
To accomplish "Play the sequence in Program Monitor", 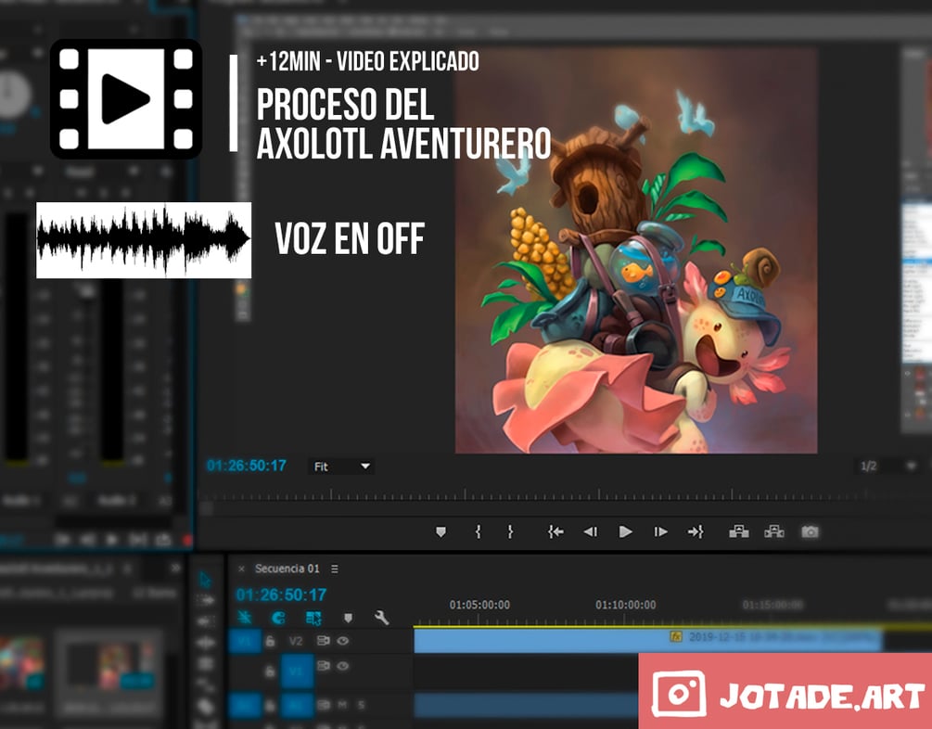I will tap(625, 531).
